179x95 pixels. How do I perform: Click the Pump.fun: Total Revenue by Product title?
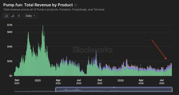click(x=38, y=5)
